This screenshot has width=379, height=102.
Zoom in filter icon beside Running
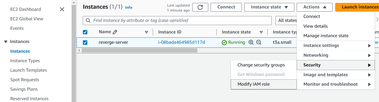coord(251,42)
